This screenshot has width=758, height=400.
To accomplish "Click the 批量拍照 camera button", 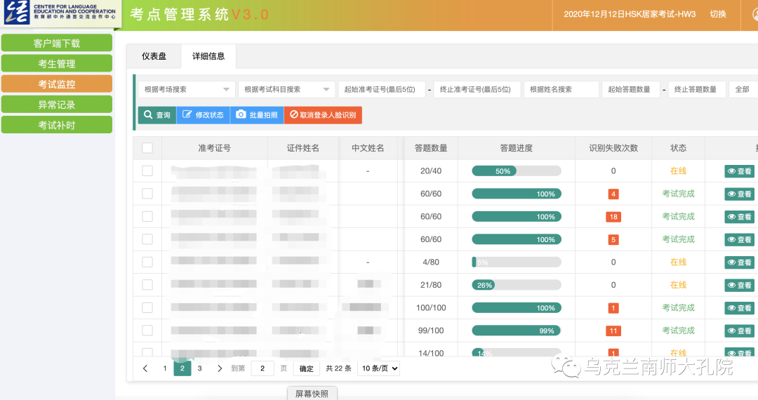I will click(256, 115).
